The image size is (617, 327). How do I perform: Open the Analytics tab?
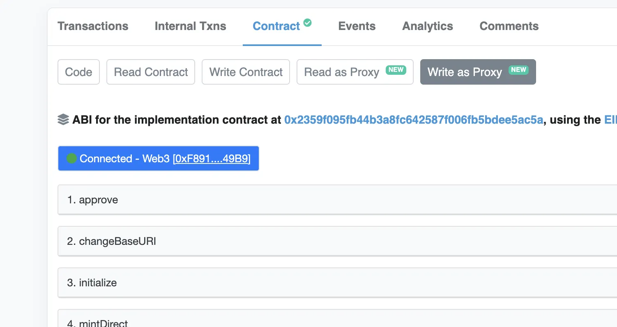[427, 26]
